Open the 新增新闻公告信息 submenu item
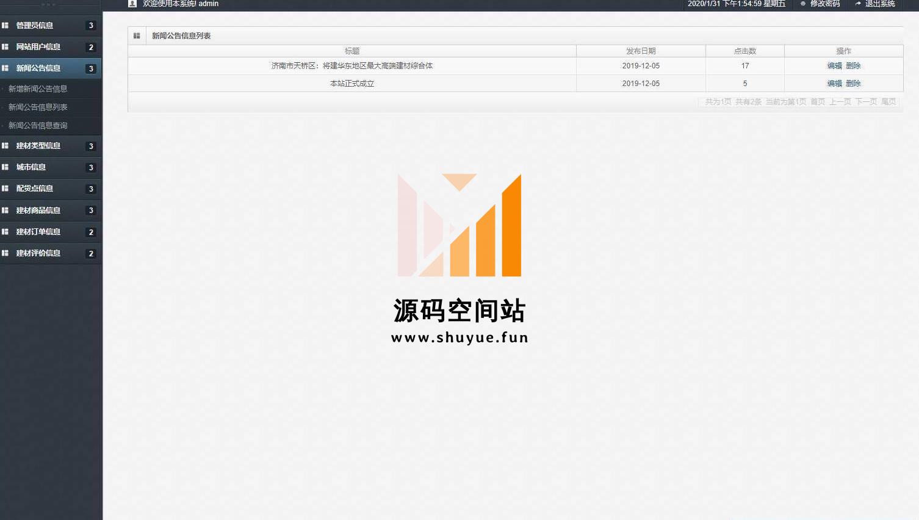Screen dimensions: 919x520 click(x=38, y=89)
